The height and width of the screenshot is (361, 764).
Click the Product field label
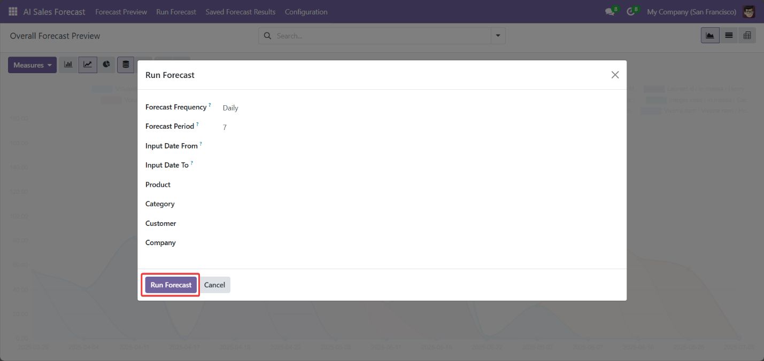click(x=158, y=185)
